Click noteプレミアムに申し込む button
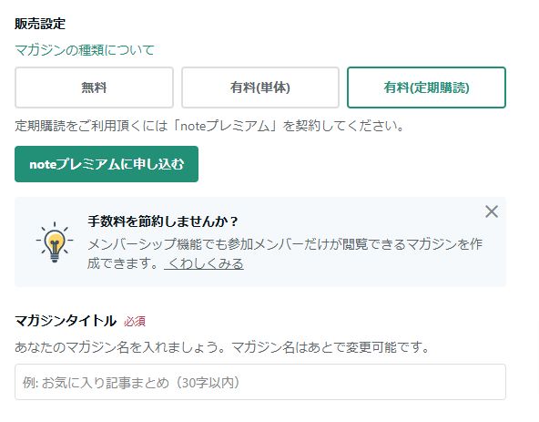The image size is (539, 422). pos(107,164)
